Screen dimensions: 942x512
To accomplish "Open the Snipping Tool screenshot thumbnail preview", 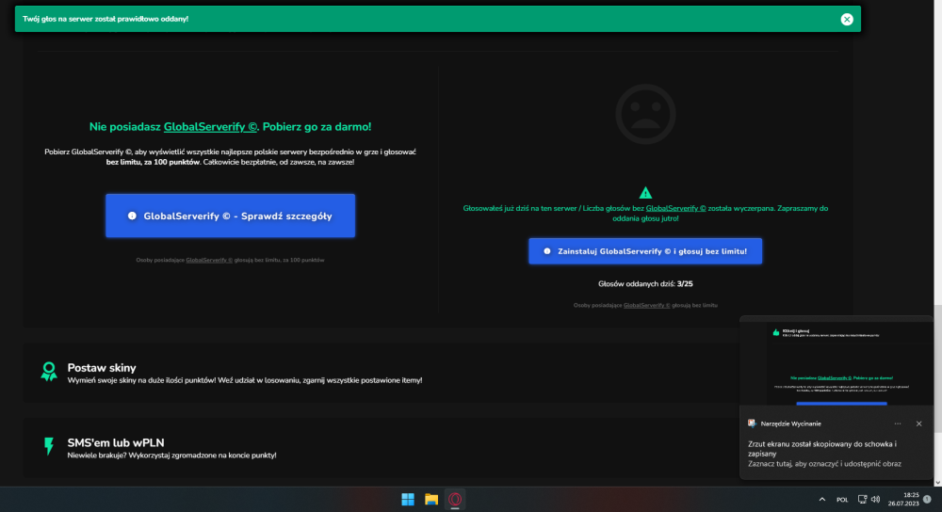I will pos(836,362).
